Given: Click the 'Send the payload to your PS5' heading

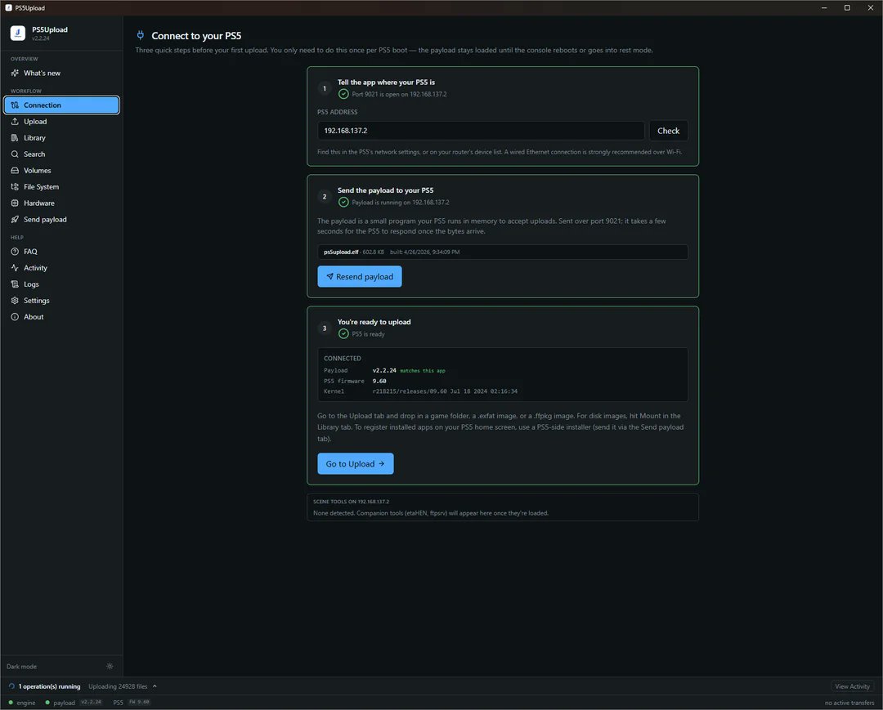Looking at the screenshot, I should [386, 190].
